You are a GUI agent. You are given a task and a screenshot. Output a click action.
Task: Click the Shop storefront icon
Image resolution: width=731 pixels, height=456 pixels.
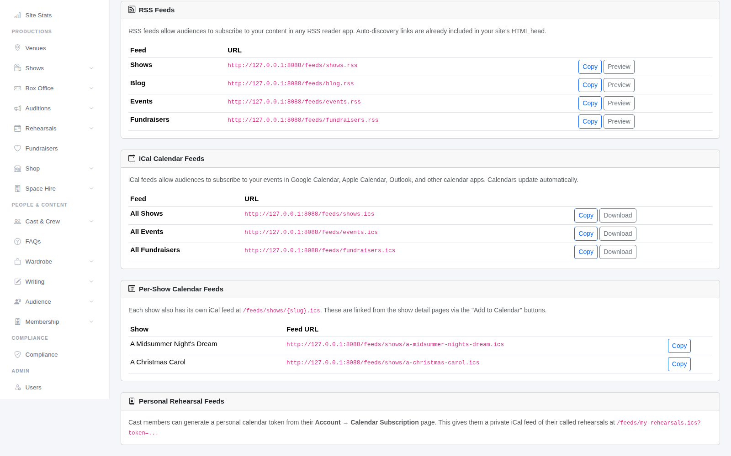tap(17, 168)
